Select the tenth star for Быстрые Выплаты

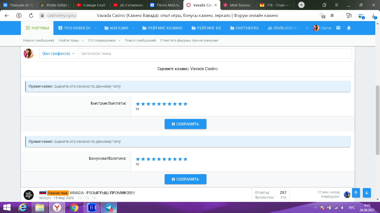[x=186, y=104]
